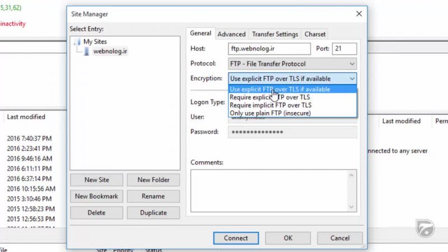Select 'Require explicit FTP over TLS' option

(x=269, y=97)
